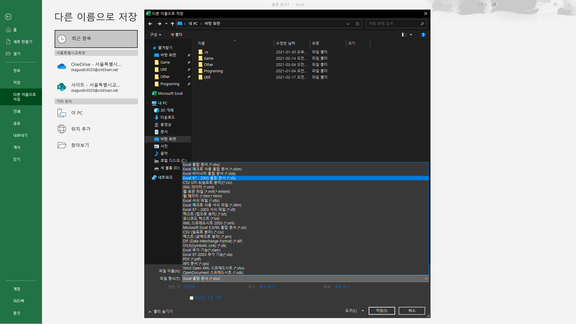Select 새 볼륨 (D:) drive
The width and height of the screenshot is (576, 324).
167,168
